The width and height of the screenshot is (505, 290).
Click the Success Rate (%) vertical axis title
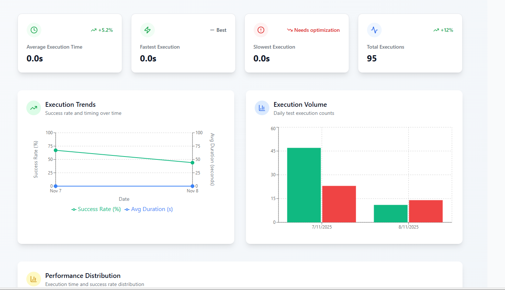pyautogui.click(x=36, y=159)
